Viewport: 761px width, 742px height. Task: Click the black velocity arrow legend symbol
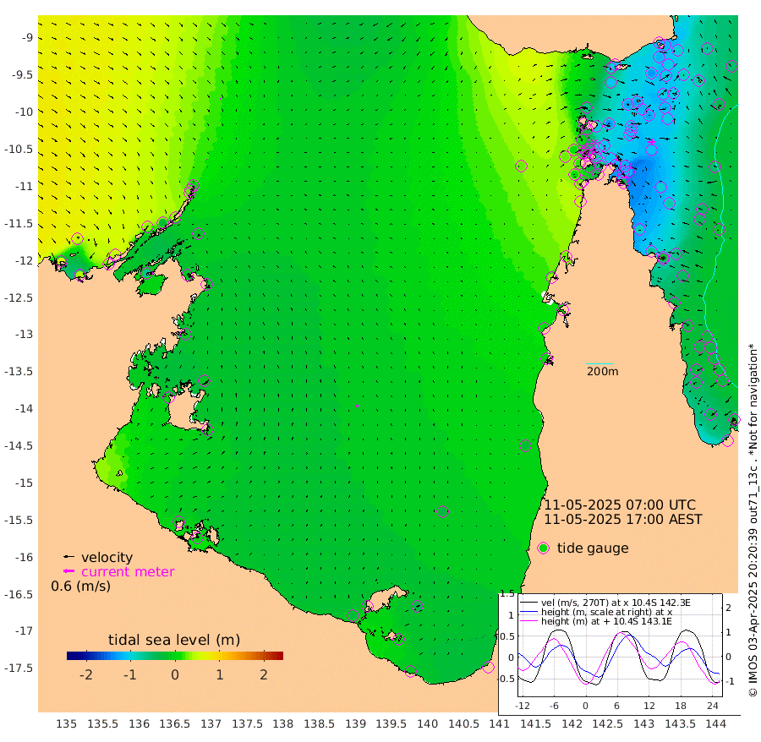[69, 557]
